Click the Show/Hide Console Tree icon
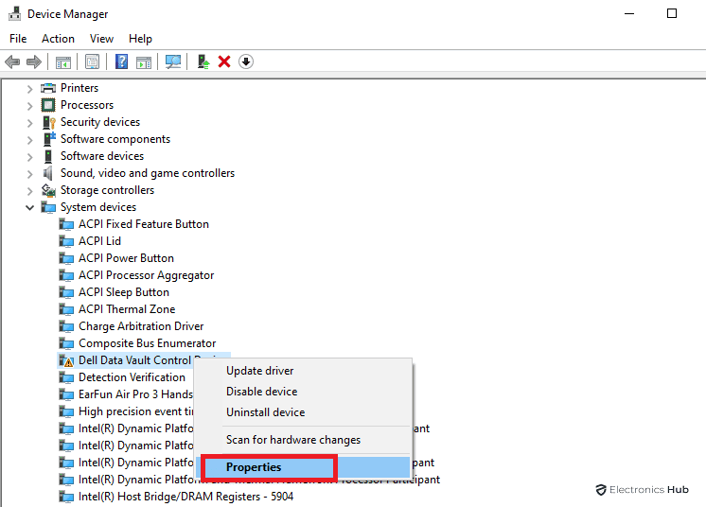The height and width of the screenshot is (507, 706). [x=63, y=61]
